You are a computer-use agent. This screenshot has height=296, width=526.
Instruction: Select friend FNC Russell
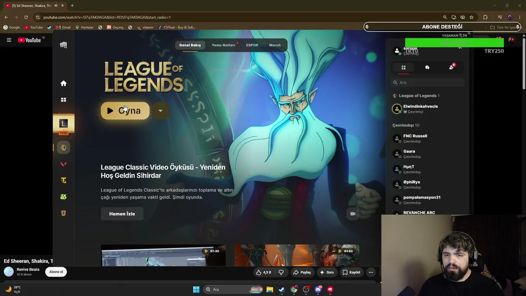(x=427, y=139)
